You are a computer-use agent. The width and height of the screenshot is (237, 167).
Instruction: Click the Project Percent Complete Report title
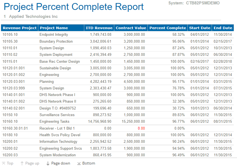[x=74, y=7]
